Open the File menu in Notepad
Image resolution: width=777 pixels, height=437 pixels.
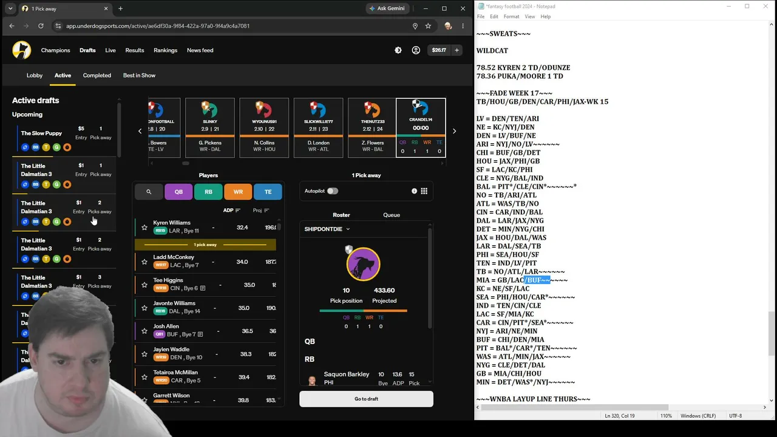pos(481,16)
